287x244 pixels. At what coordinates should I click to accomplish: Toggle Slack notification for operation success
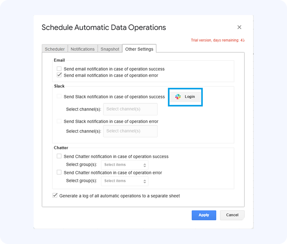[59, 96]
